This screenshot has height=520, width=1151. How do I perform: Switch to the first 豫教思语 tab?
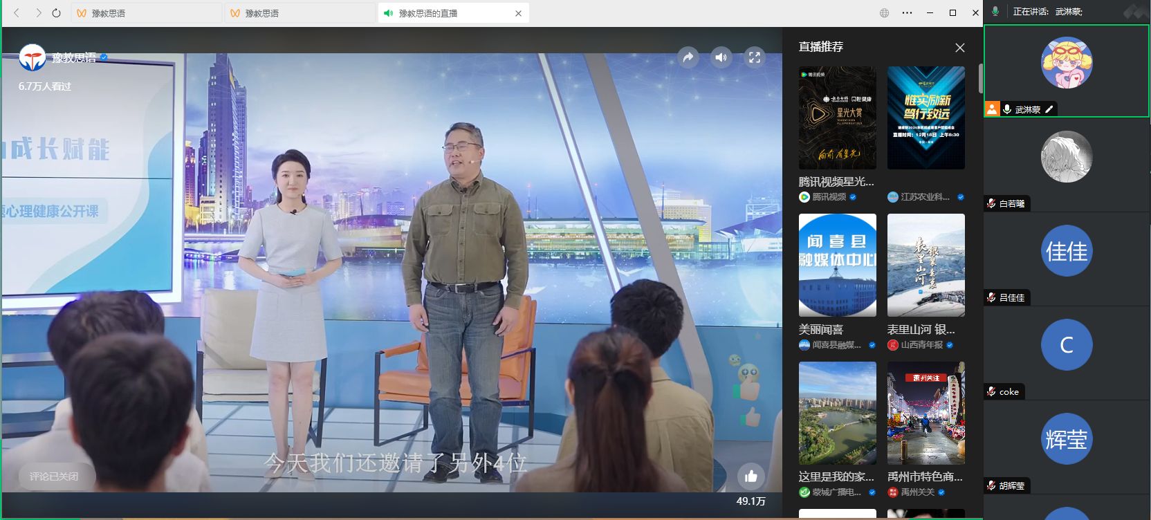(x=145, y=13)
